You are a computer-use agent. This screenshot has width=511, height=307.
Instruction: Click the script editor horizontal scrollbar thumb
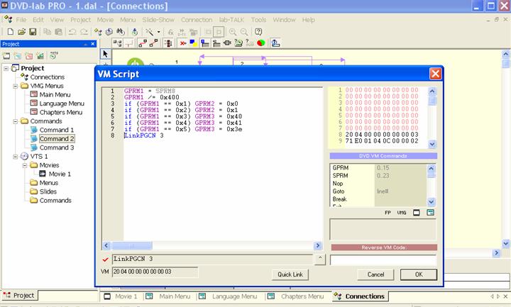[x=132, y=245]
